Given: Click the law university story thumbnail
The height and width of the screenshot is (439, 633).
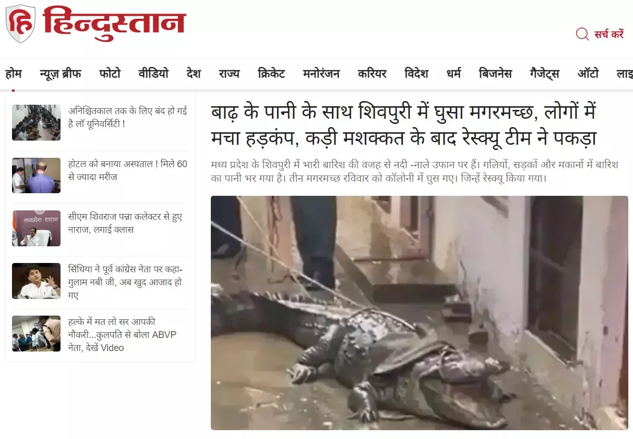Looking at the screenshot, I should coord(37,123).
